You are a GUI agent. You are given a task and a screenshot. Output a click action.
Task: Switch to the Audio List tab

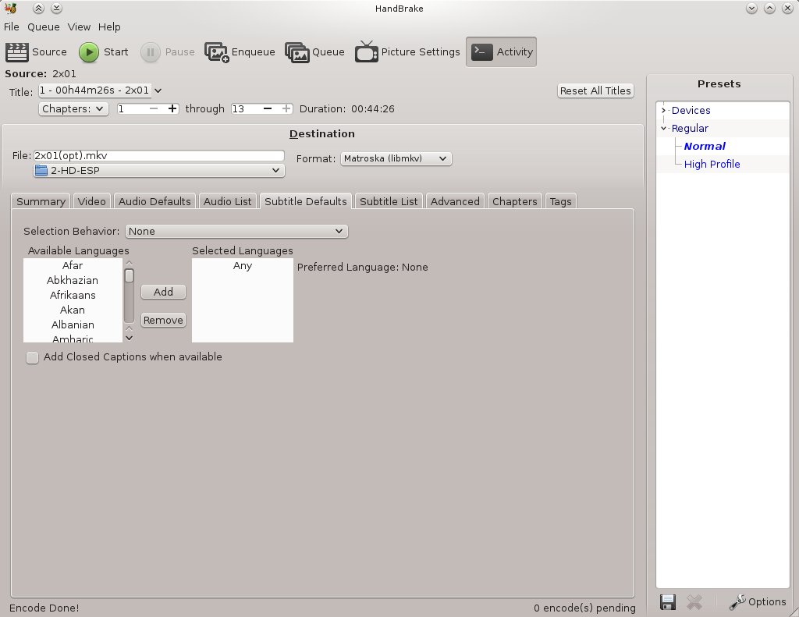point(227,201)
